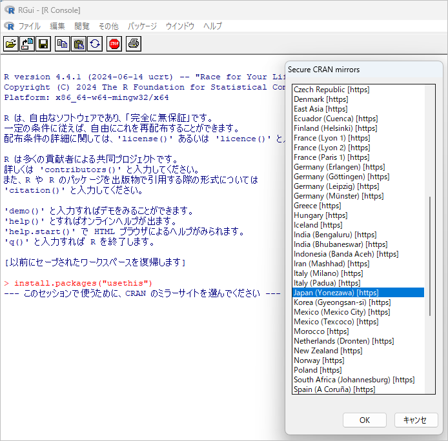Open the ヘルプ menu

[212, 26]
